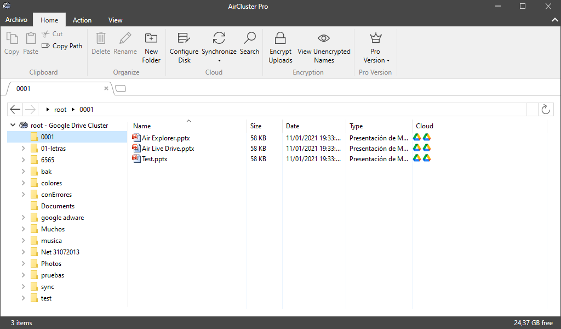Switch to the View ribbon tab

(115, 20)
